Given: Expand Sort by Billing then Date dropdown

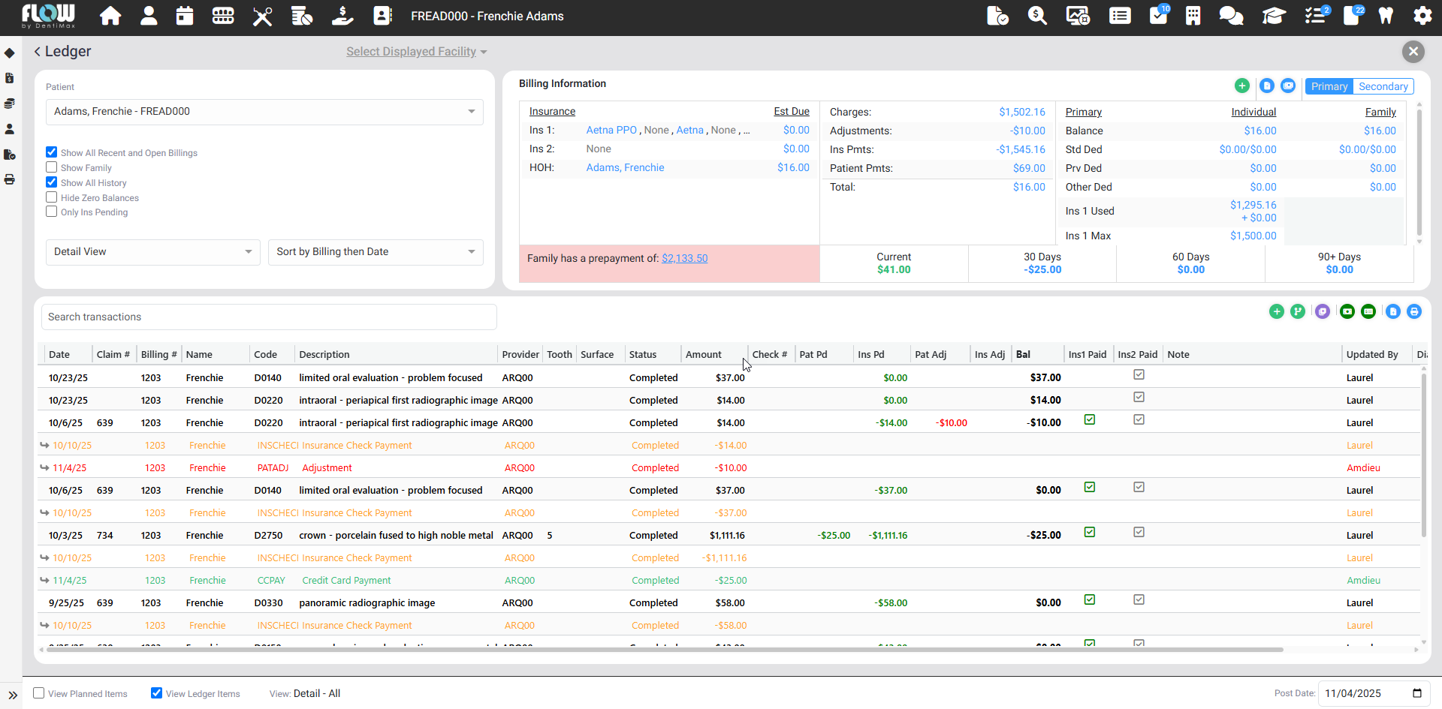Looking at the screenshot, I should click(x=376, y=252).
